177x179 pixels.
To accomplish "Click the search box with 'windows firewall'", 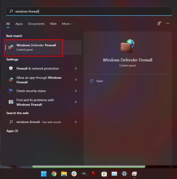I will (x=89, y=11).
